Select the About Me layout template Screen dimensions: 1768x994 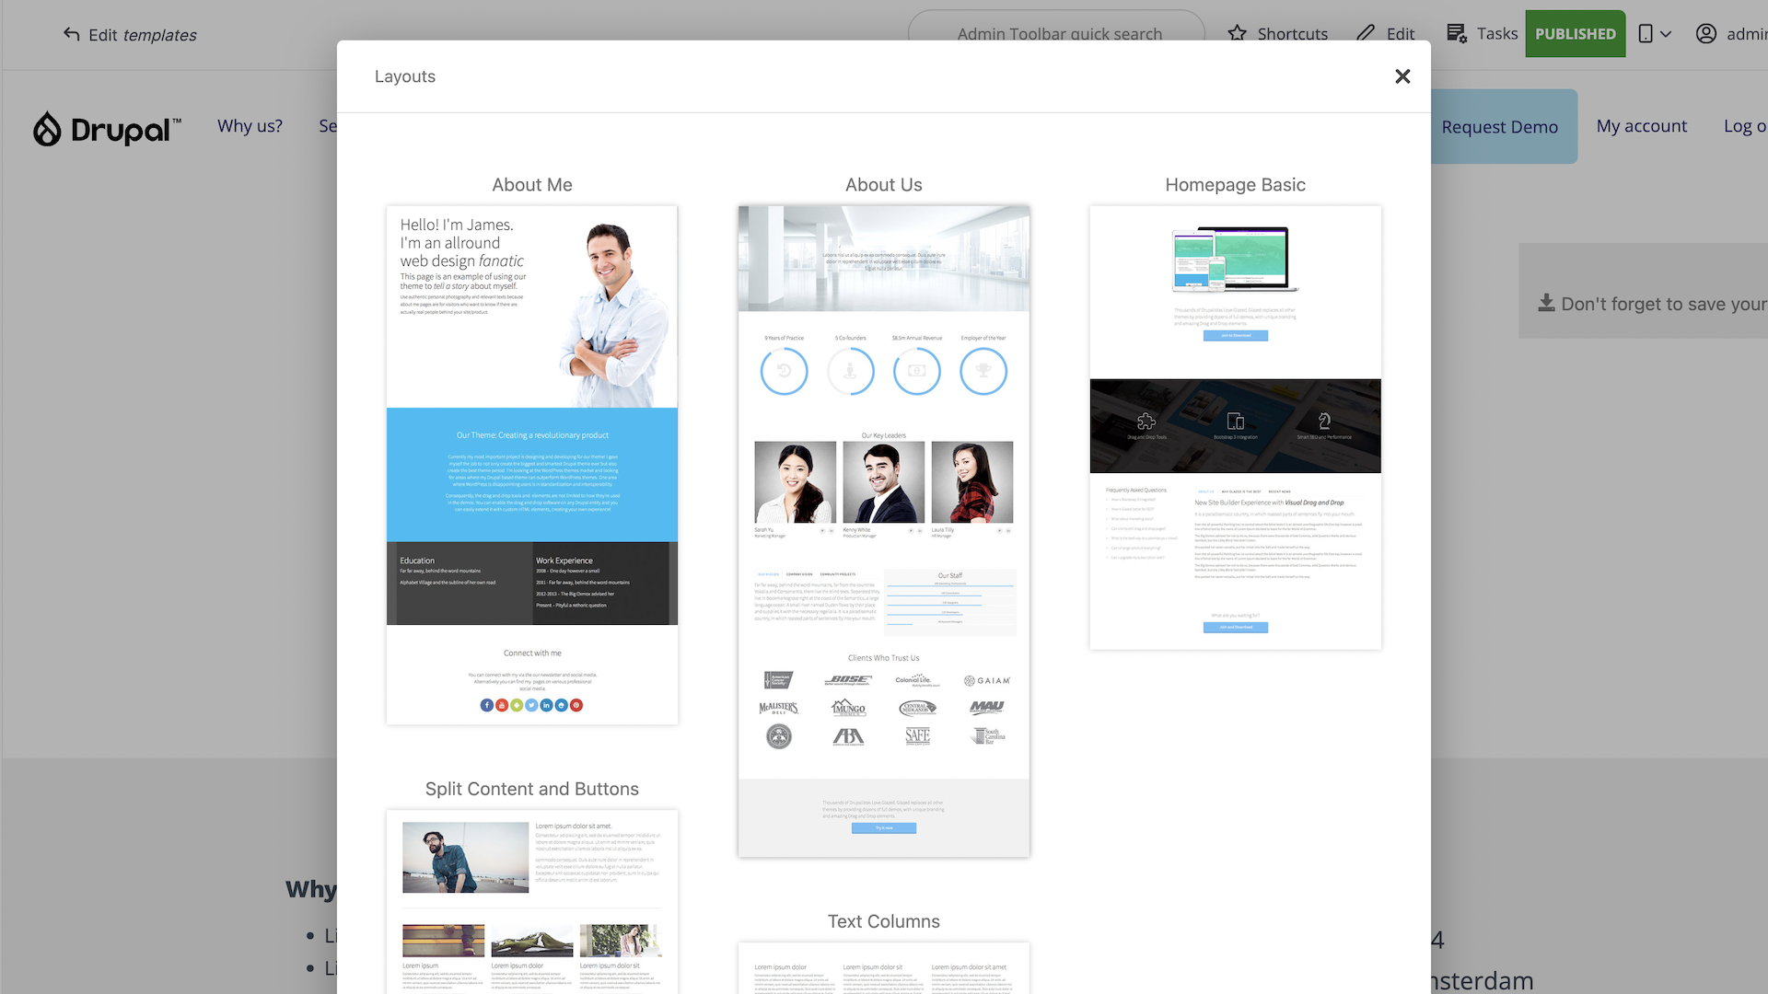(532, 465)
